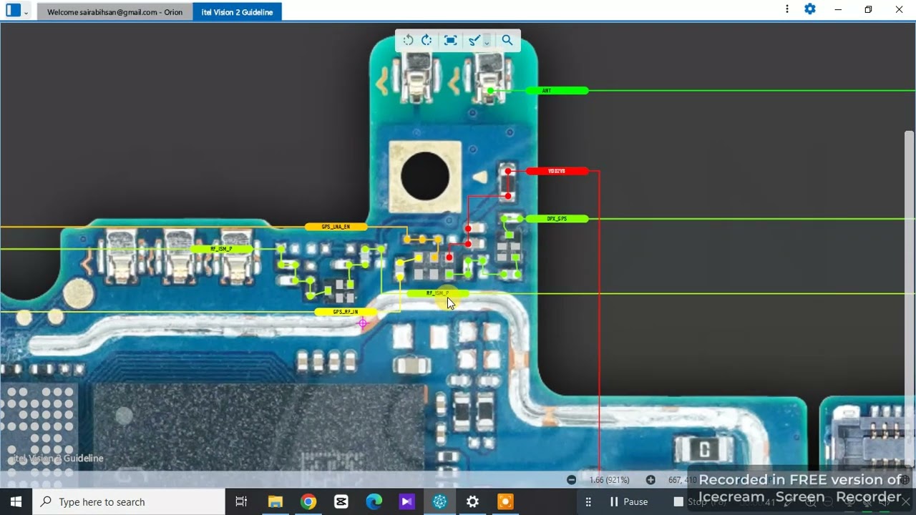Open the purple video app on taskbar
This screenshot has width=916, height=515.
407,501
